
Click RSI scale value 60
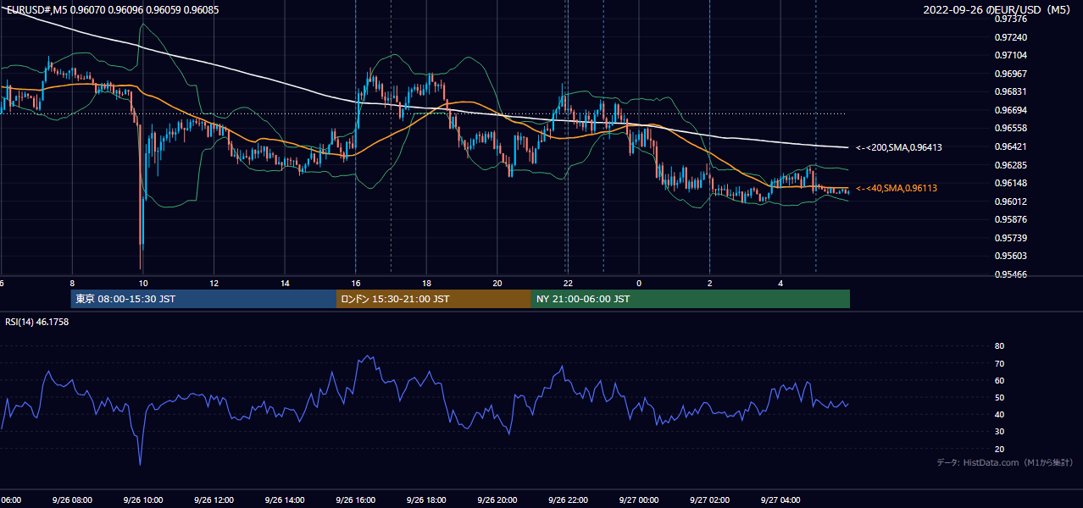[x=999, y=381]
